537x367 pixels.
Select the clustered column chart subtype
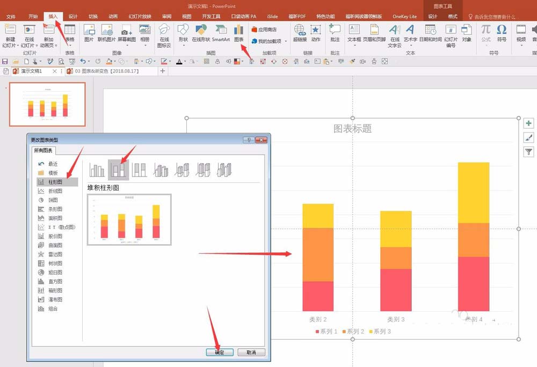coord(96,170)
